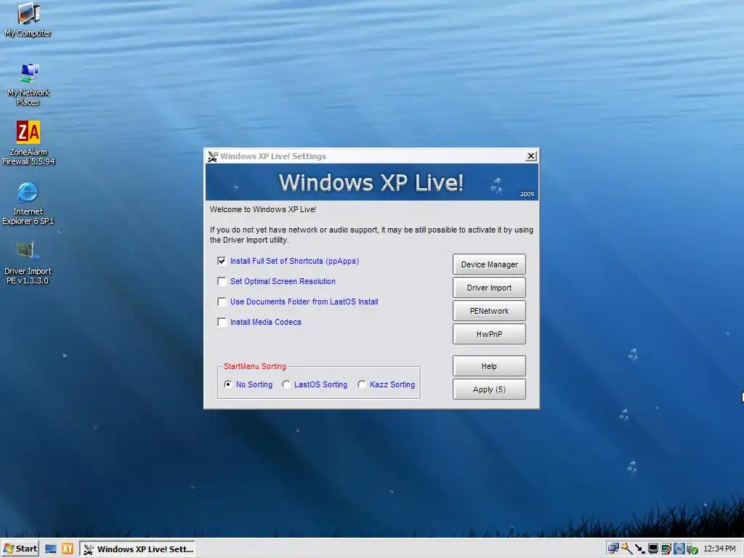Open the My Network Places desktop icon

point(28,84)
